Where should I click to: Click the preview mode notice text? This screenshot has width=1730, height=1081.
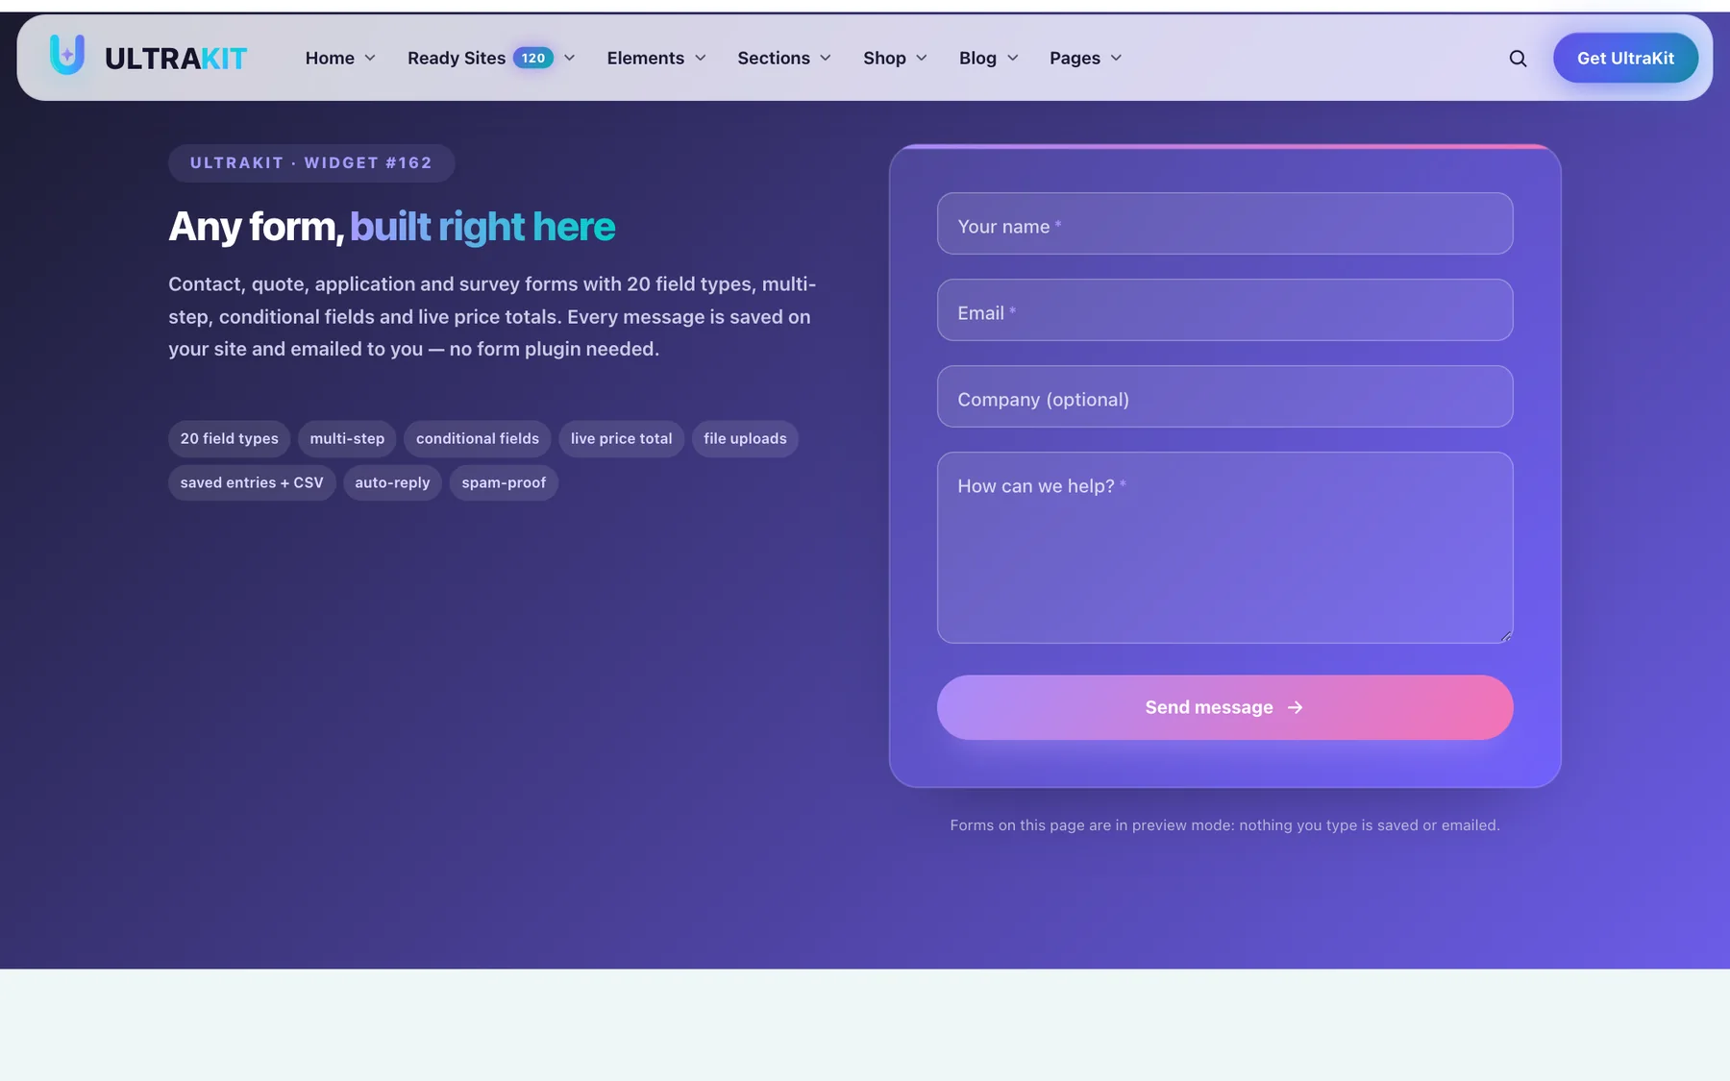(1224, 825)
